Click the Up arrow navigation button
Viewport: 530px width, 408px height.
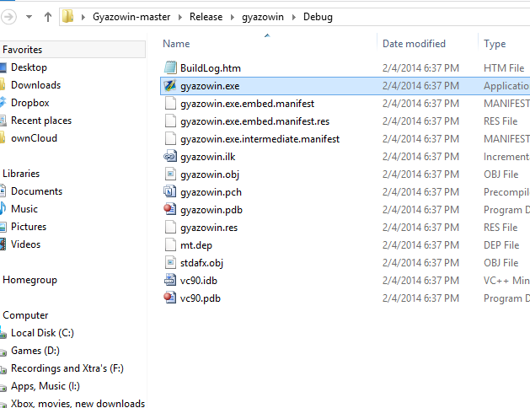coord(47,16)
